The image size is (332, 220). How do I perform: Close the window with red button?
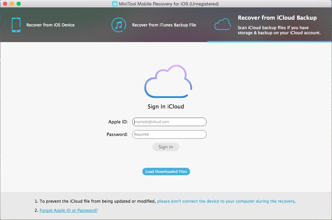5,4
